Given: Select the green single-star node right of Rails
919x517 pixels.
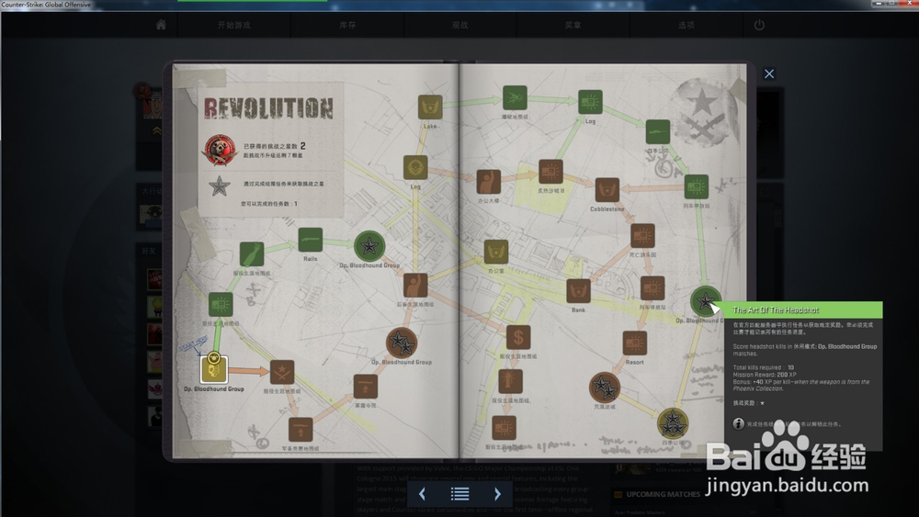Looking at the screenshot, I should [369, 246].
